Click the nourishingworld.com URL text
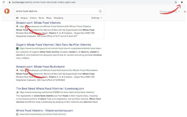Image resolution: width=187 pixels, height=117 pixels. click(61, 48)
